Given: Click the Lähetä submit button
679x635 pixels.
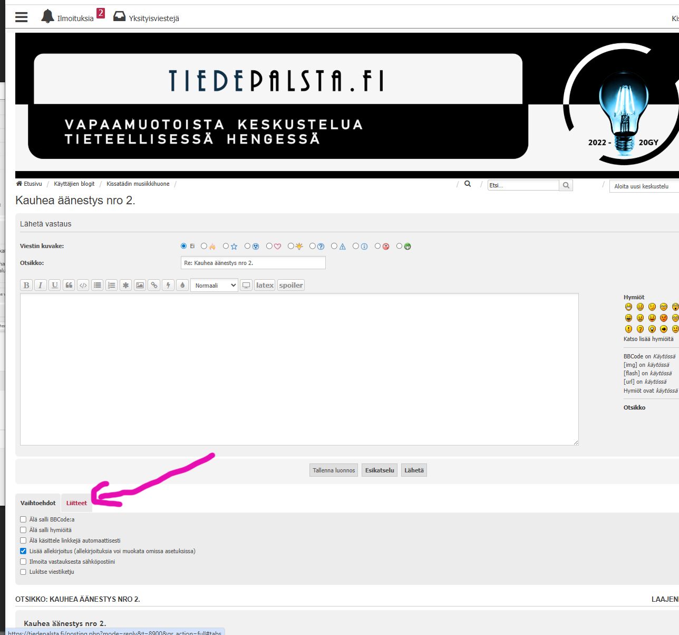Looking at the screenshot, I should click(414, 470).
